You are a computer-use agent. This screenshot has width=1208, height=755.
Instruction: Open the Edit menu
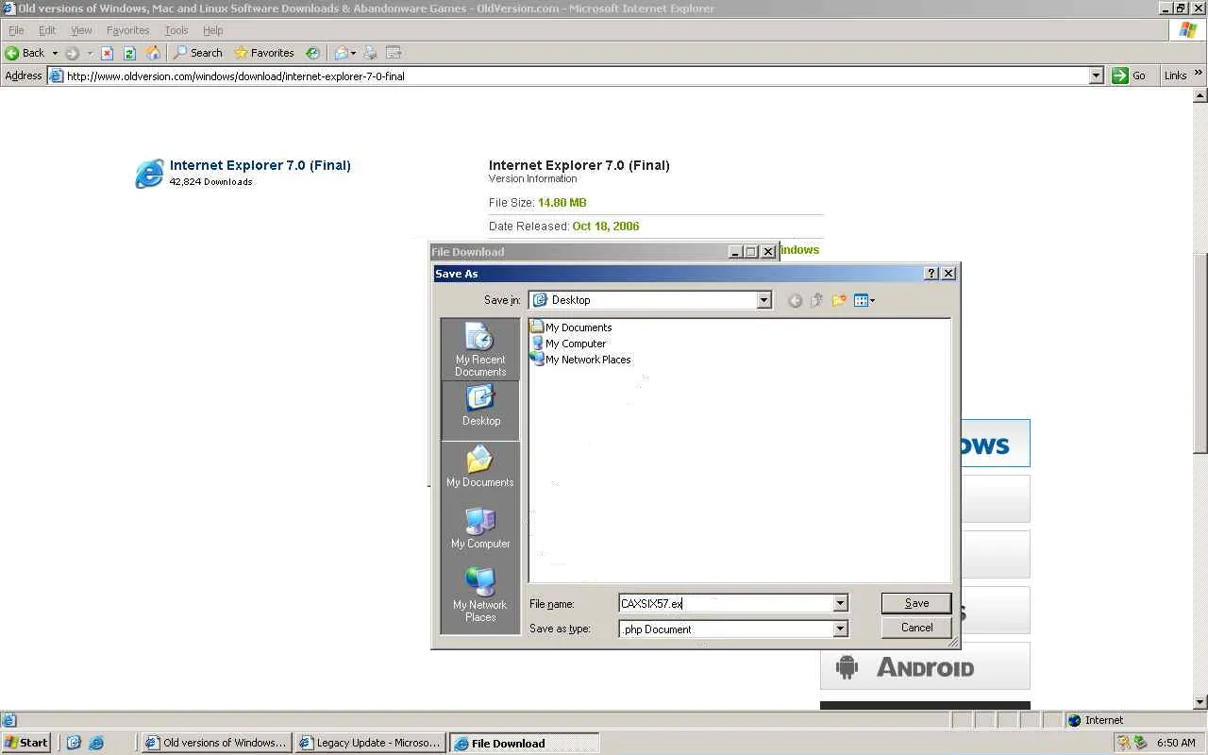coord(47,30)
